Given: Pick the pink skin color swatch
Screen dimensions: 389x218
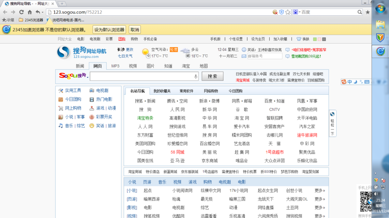Looking at the screenshot, I should (320, 39).
